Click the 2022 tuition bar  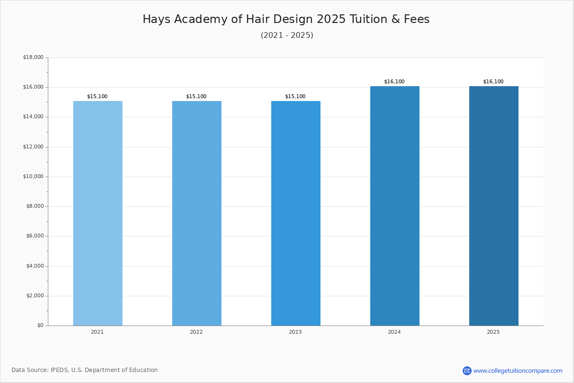click(197, 213)
